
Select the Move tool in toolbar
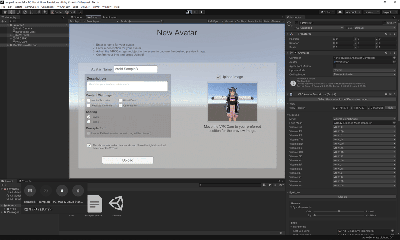[12, 12]
